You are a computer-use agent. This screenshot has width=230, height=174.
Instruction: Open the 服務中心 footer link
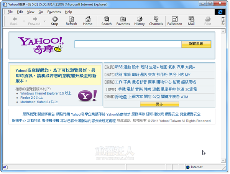[x=19, y=121]
